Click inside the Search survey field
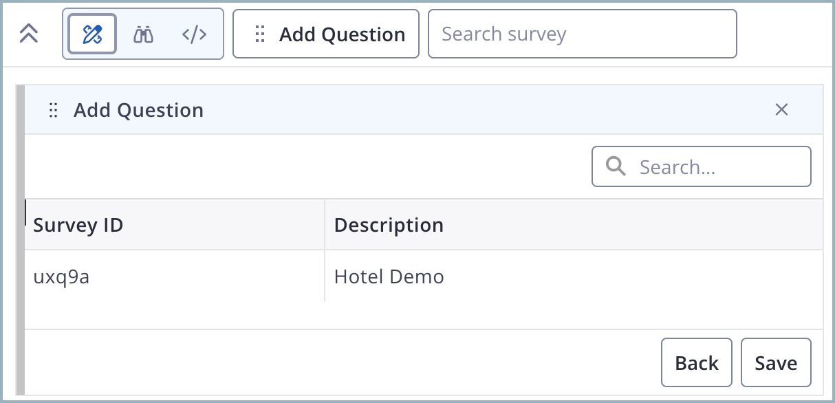This screenshot has width=835, height=403. coord(582,34)
